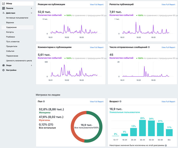Click info icon next to Пол

coord(44,102)
